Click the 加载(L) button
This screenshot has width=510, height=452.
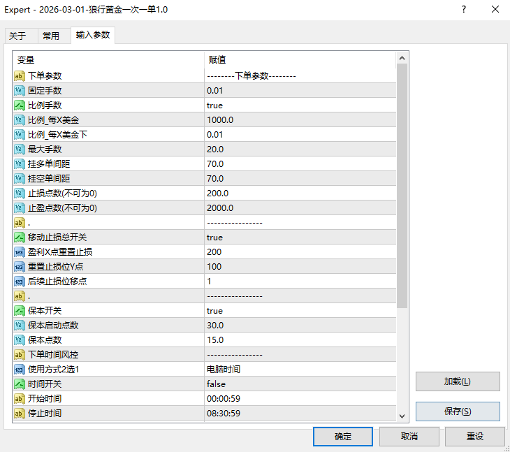coord(458,381)
